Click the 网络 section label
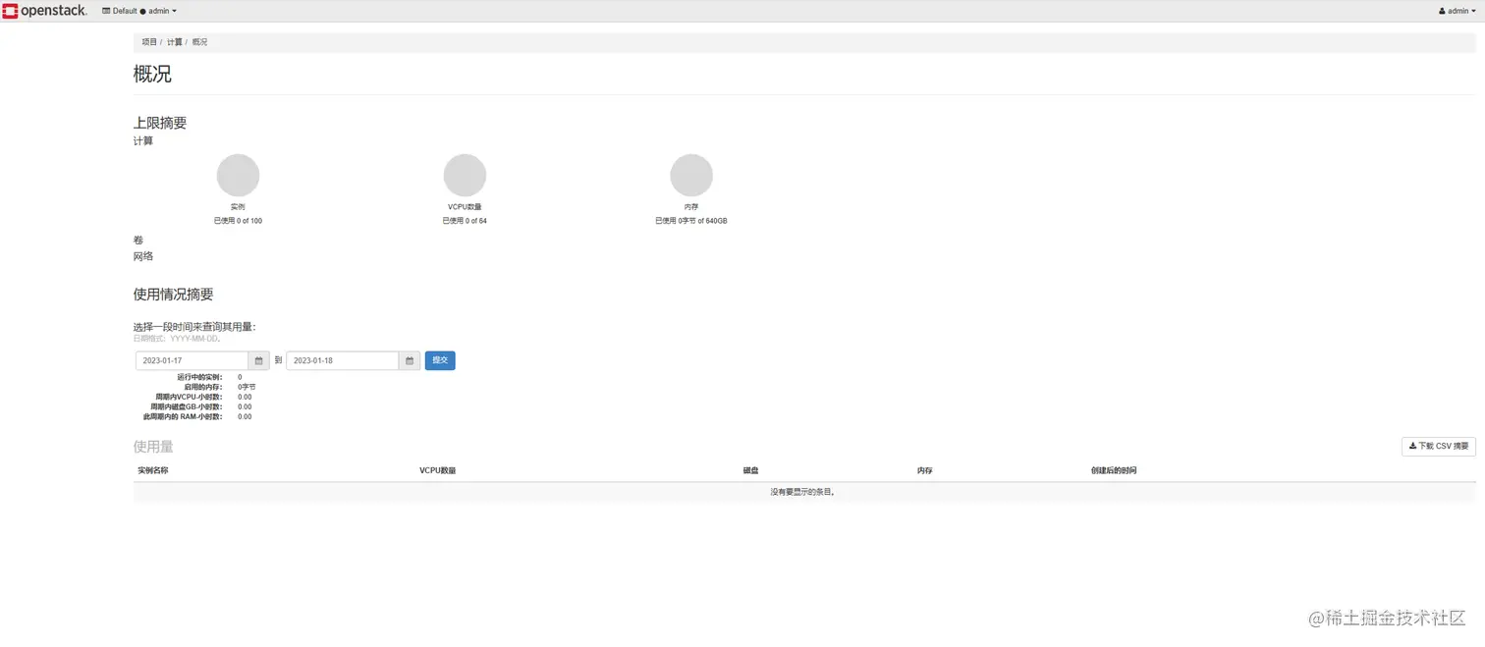 [x=143, y=256]
